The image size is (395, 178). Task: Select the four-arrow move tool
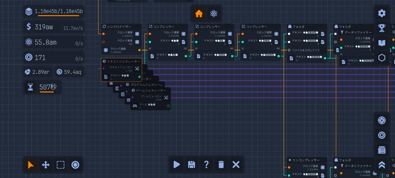coord(46,164)
